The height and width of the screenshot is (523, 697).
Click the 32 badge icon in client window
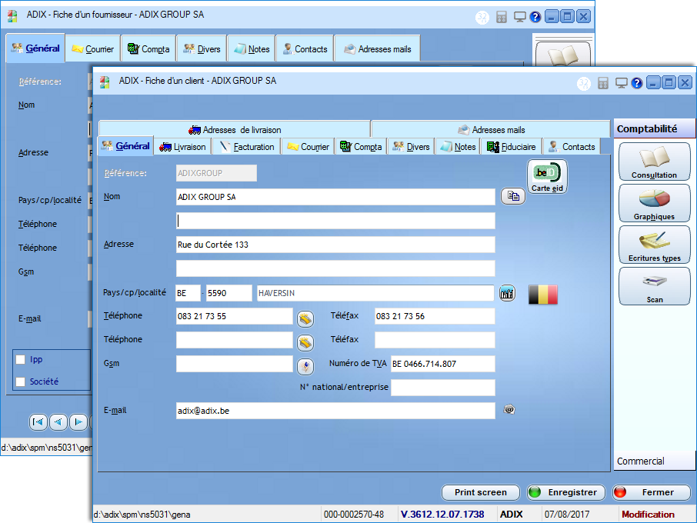[x=584, y=83]
